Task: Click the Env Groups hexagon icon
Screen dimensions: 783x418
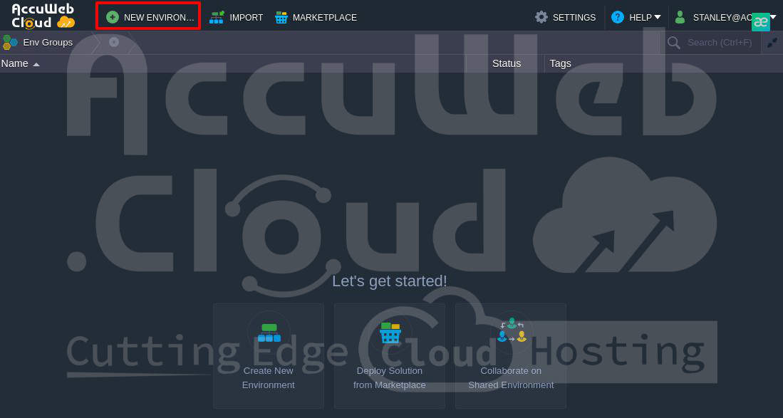Action: (9, 42)
